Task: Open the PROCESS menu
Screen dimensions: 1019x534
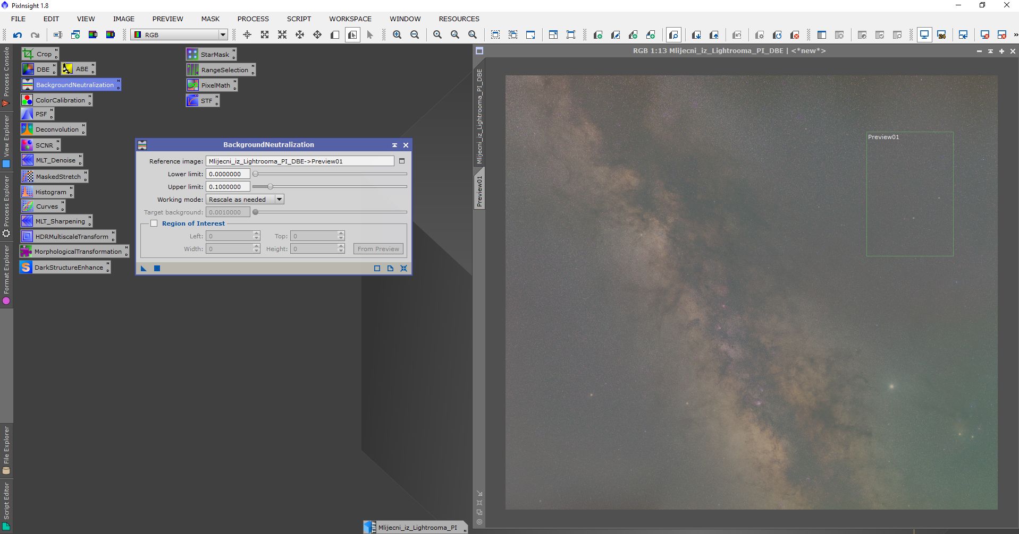Action: pyautogui.click(x=253, y=19)
